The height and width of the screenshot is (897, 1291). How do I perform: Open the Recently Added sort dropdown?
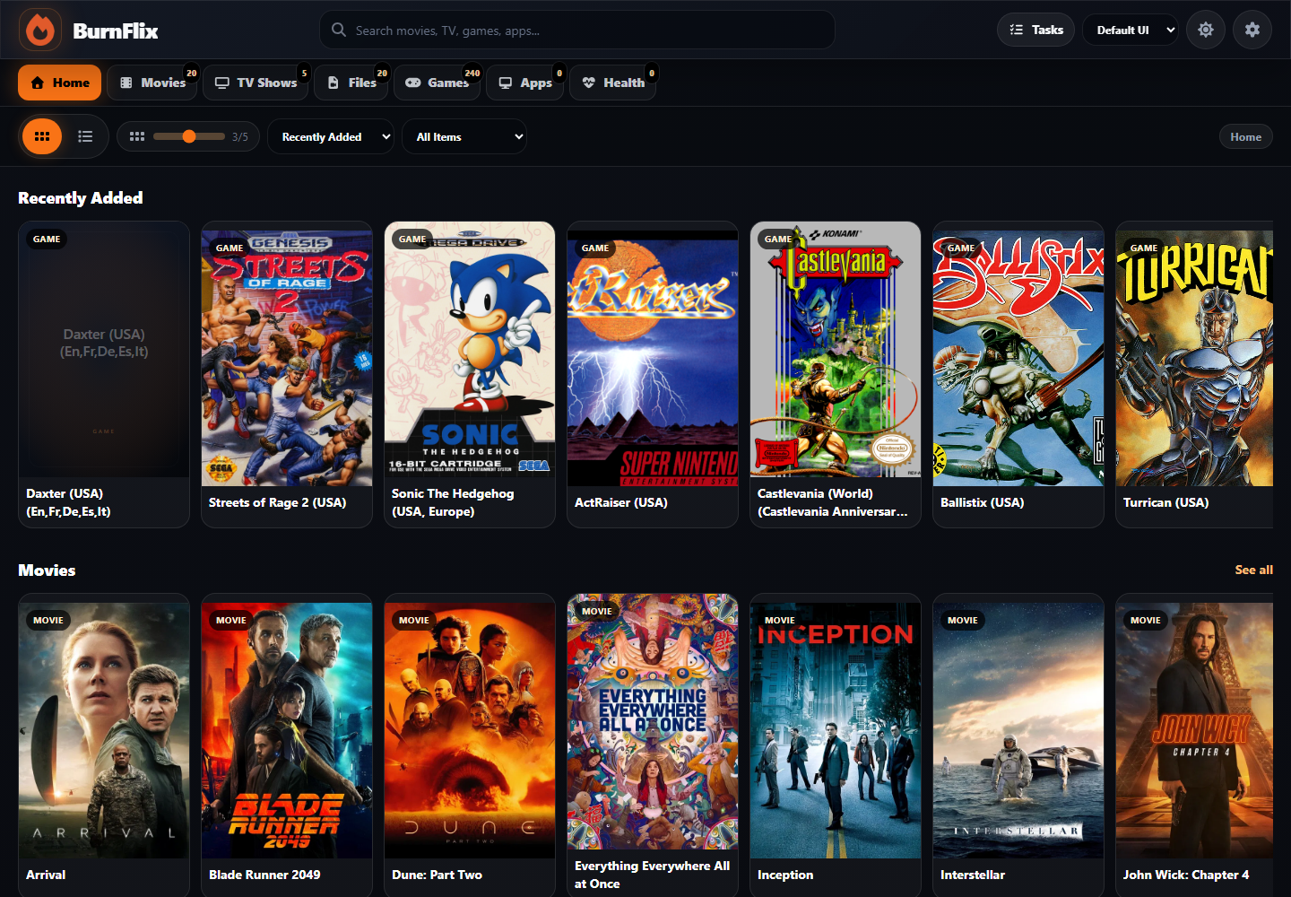(x=330, y=136)
